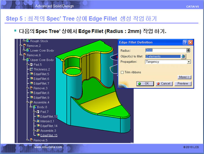Select the Intersect.1 icon in tree

point(38,121)
